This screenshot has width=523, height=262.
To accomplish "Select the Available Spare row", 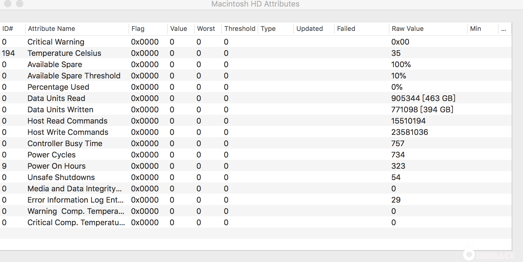I will point(256,64).
